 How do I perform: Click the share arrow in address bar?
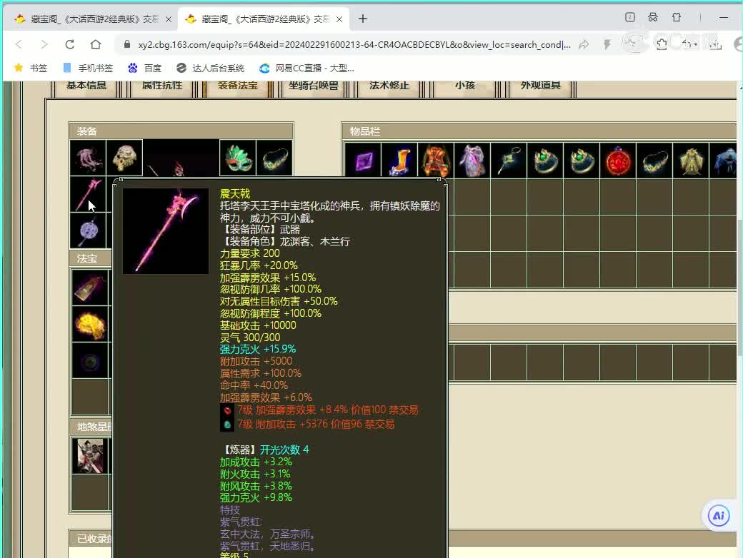(x=584, y=44)
